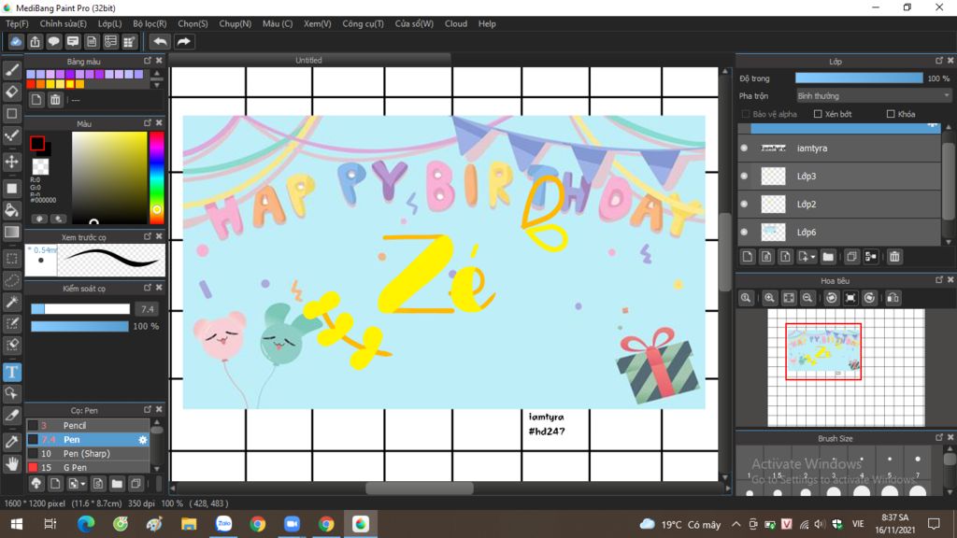Select the Dot tool in left toolbar
The width and height of the screenshot is (957, 538).
(x=11, y=136)
